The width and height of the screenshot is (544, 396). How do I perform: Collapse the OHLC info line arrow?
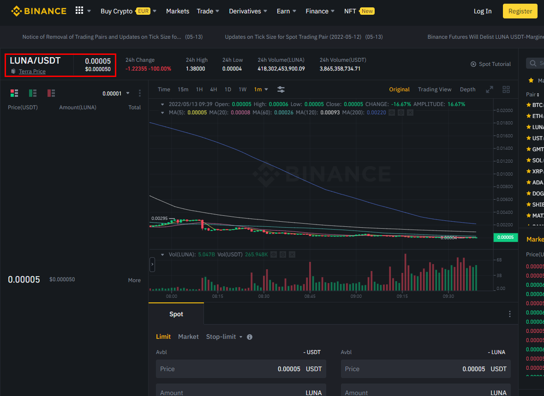click(162, 104)
